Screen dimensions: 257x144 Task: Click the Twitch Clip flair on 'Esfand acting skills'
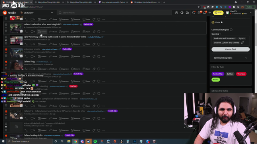tap(69, 135)
